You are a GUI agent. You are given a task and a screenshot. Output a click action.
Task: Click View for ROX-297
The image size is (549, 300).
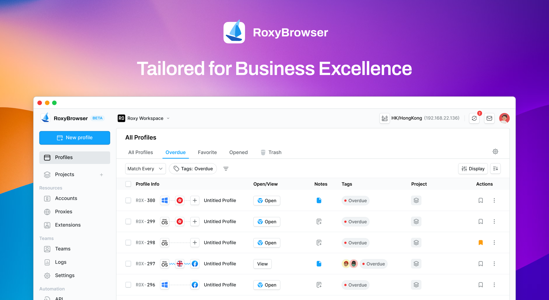[x=262, y=264]
